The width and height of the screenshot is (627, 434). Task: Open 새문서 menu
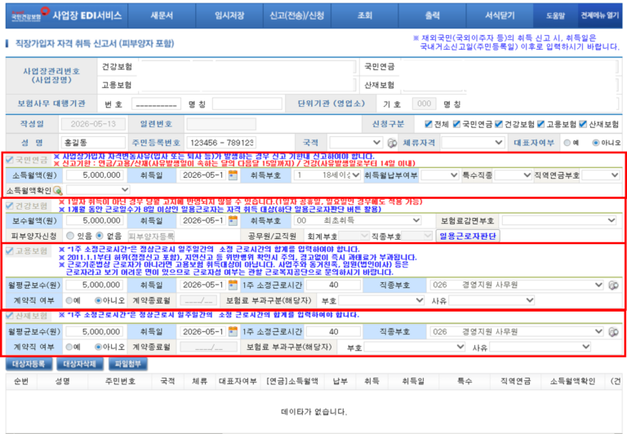point(162,15)
